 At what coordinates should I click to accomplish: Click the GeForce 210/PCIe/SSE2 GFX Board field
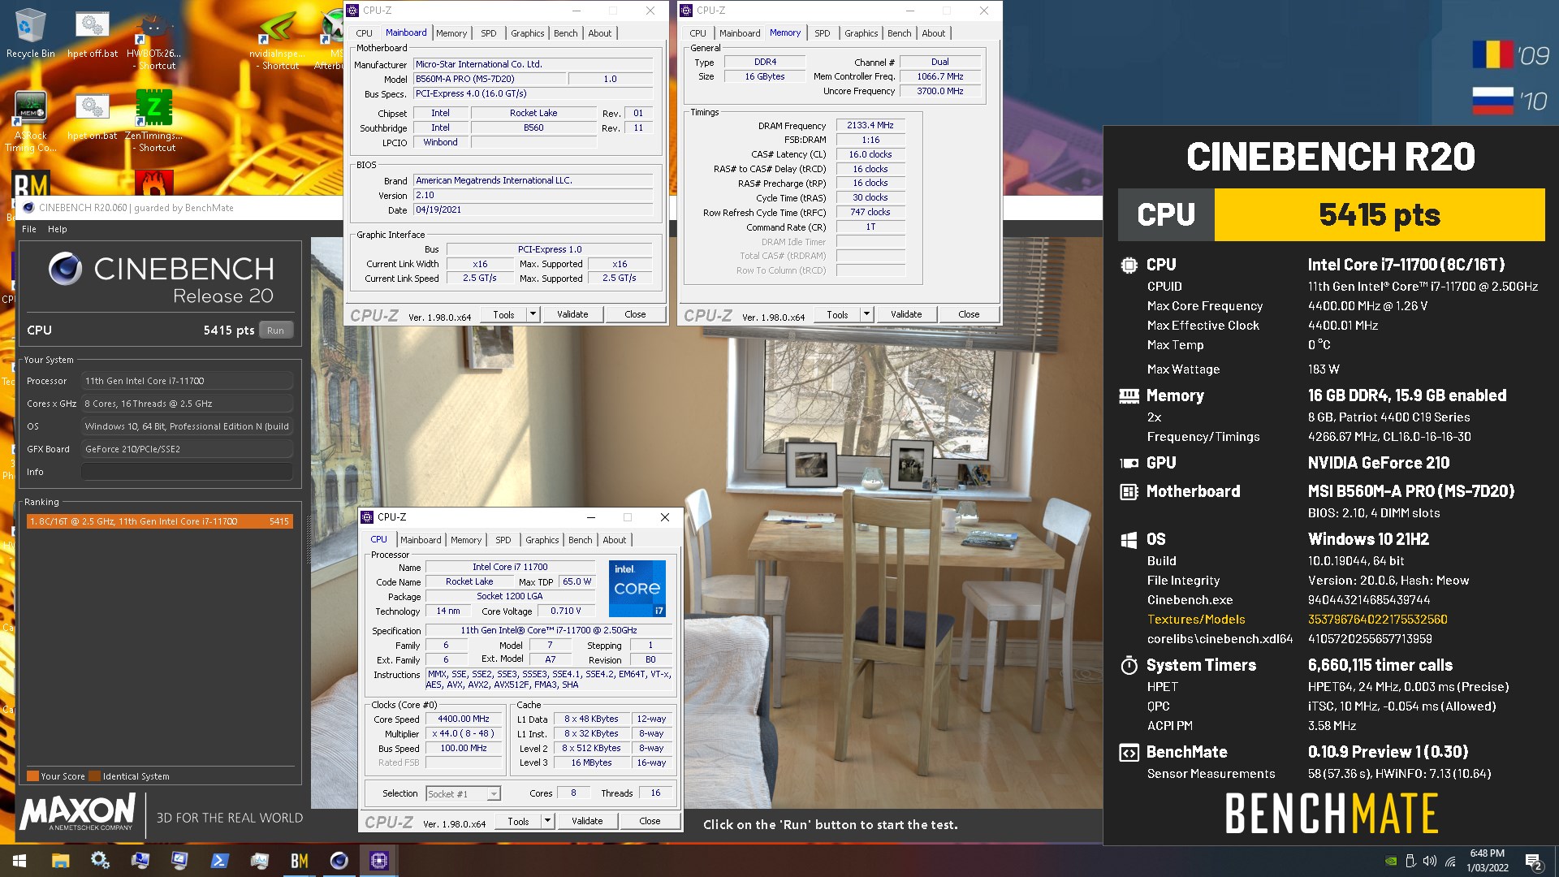coord(187,449)
